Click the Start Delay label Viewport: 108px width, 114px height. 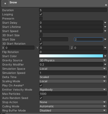(10, 23)
